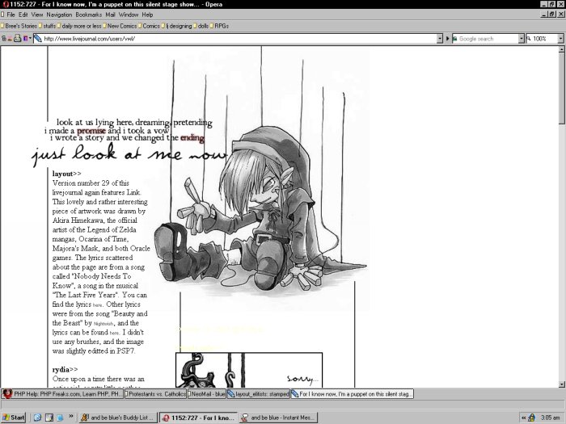This screenshot has width=566, height=424.
Task: Click the page icon beside the URL
Action: pyautogui.click(x=37, y=39)
